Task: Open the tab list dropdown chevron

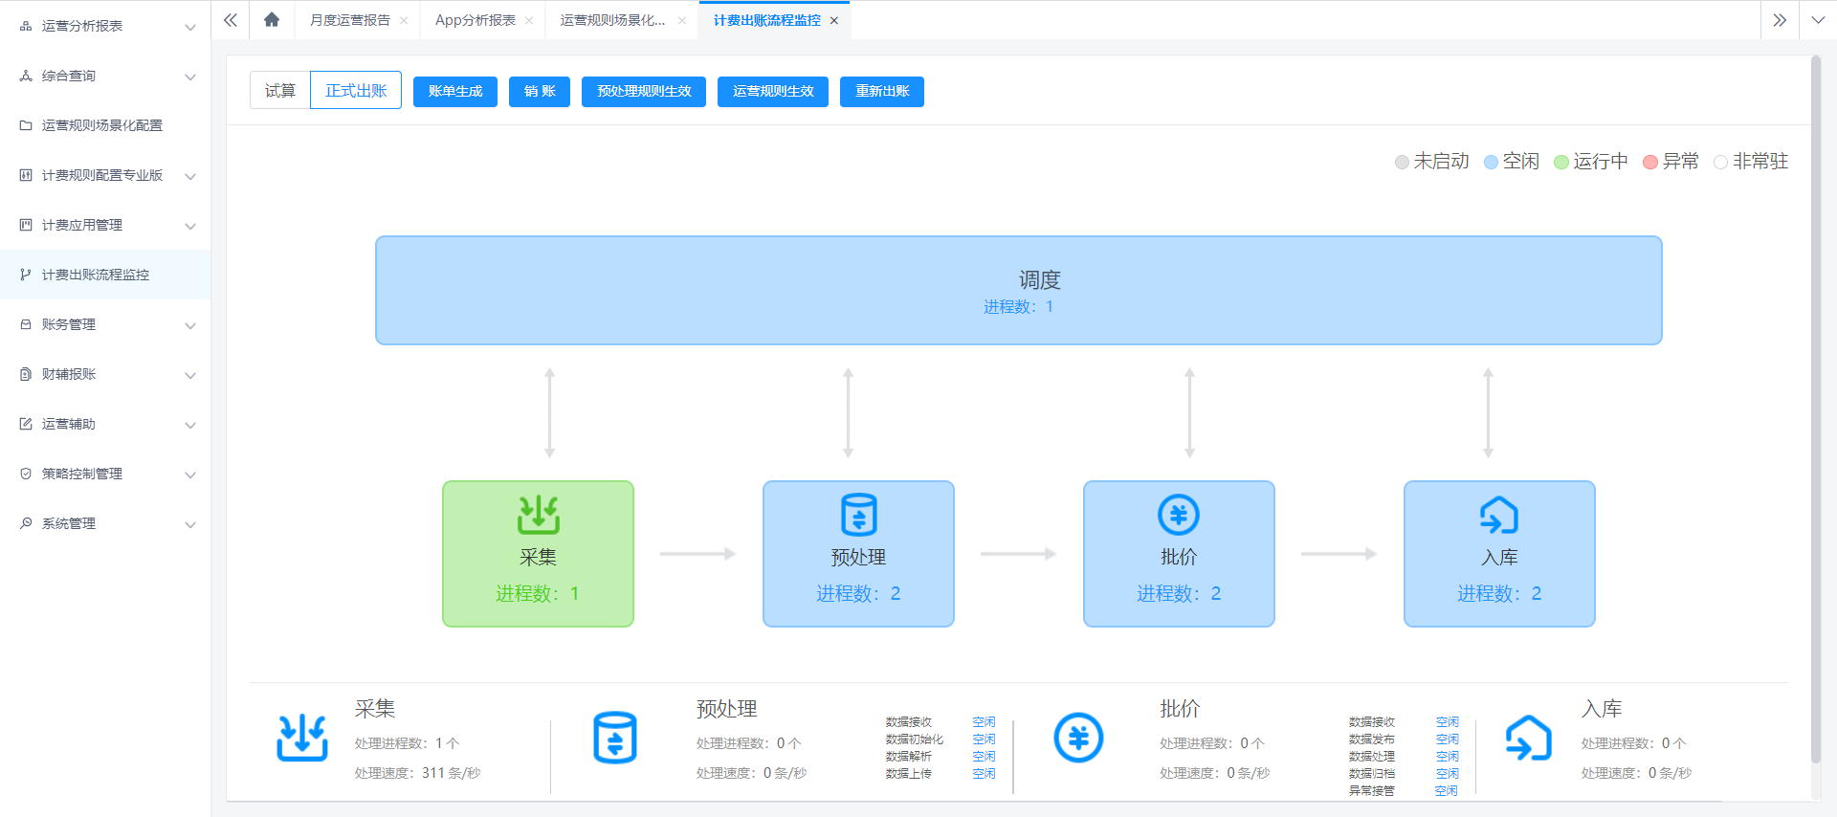Action: [1818, 20]
